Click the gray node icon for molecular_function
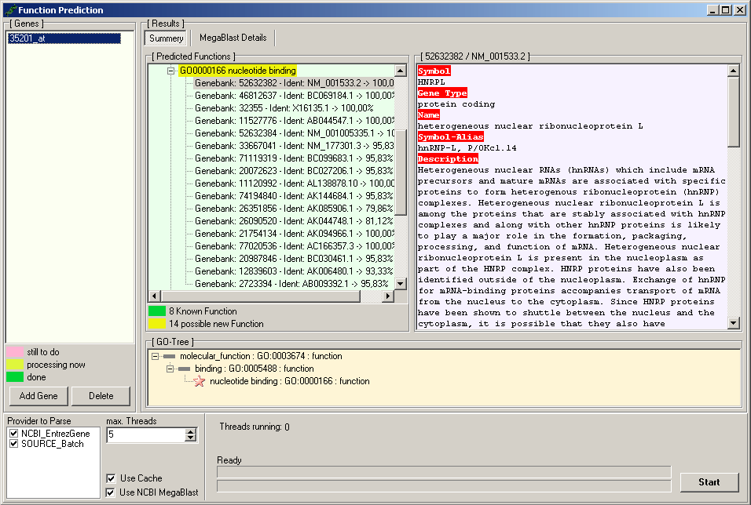 [x=169, y=356]
